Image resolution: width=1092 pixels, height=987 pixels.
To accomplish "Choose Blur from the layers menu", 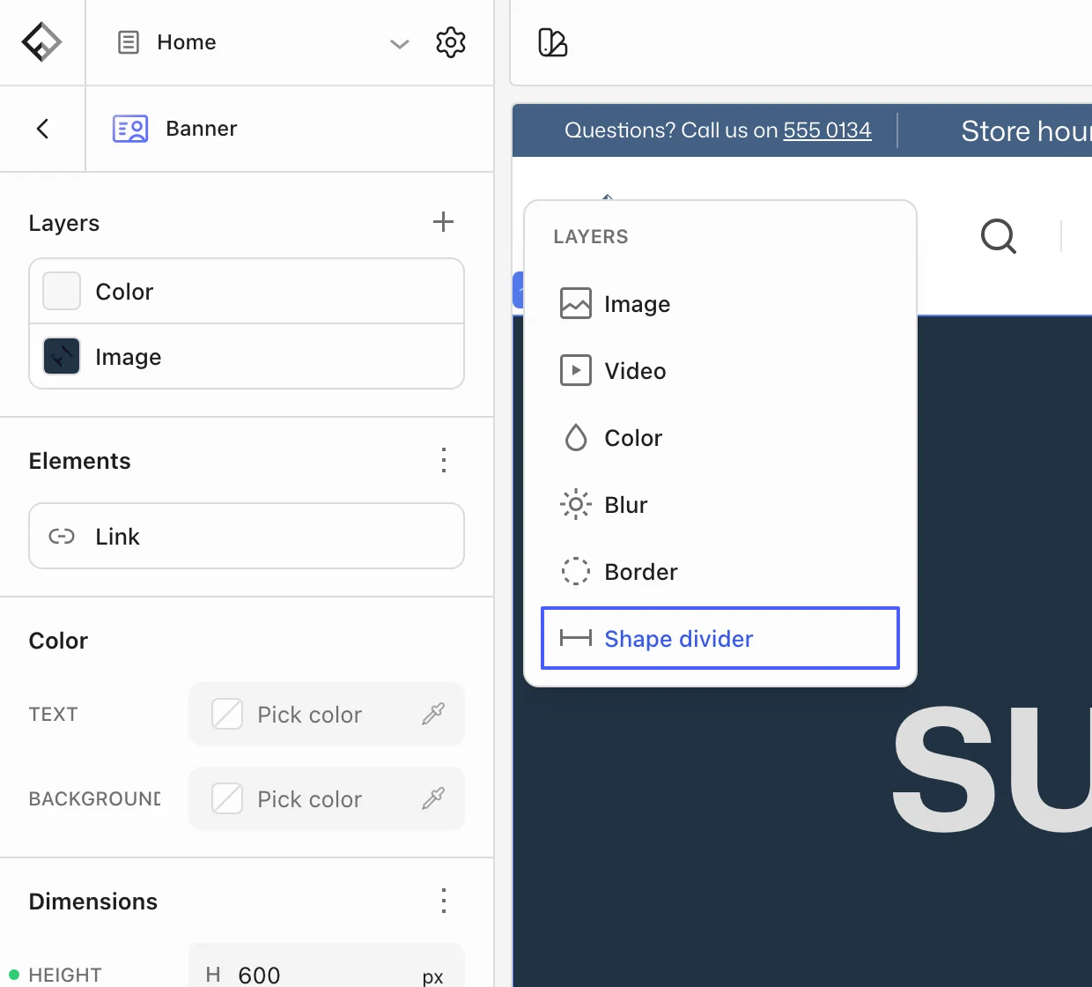I will (x=720, y=505).
